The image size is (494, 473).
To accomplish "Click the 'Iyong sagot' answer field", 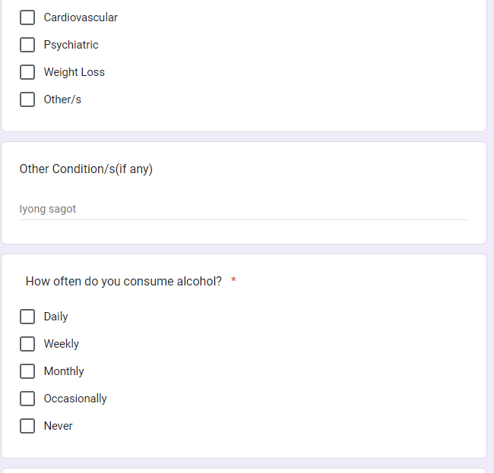I will (x=243, y=209).
